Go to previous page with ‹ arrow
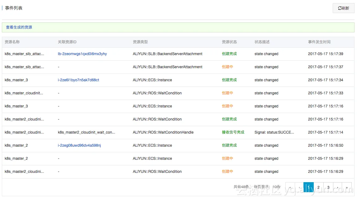This screenshot has width=357, height=199. 299,187
